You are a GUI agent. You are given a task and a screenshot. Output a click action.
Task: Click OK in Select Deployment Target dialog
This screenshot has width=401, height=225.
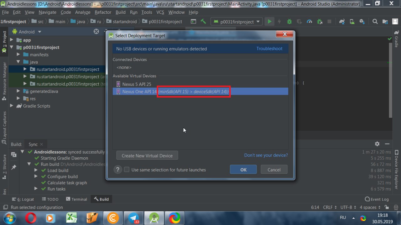pos(243,170)
